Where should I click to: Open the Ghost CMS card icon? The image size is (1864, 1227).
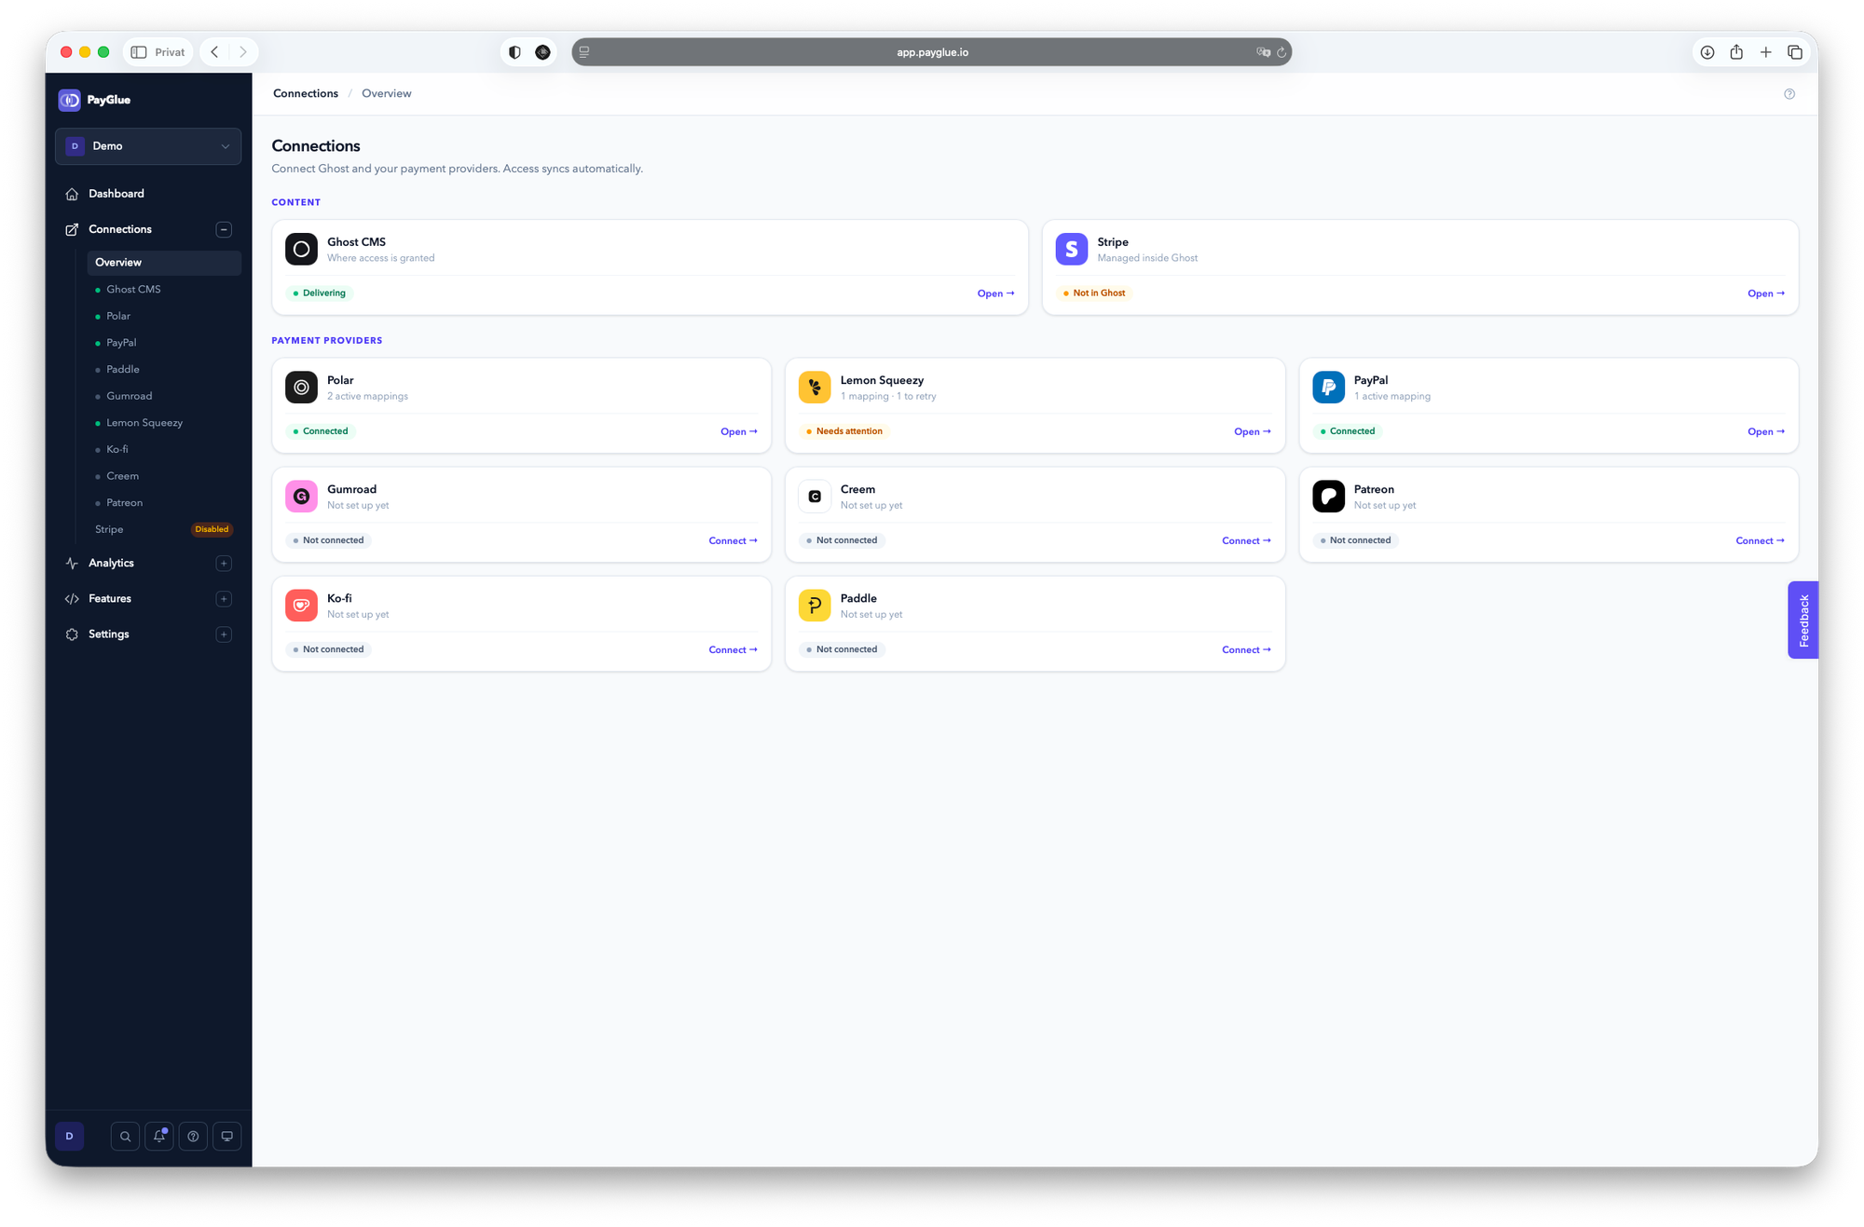click(x=301, y=249)
